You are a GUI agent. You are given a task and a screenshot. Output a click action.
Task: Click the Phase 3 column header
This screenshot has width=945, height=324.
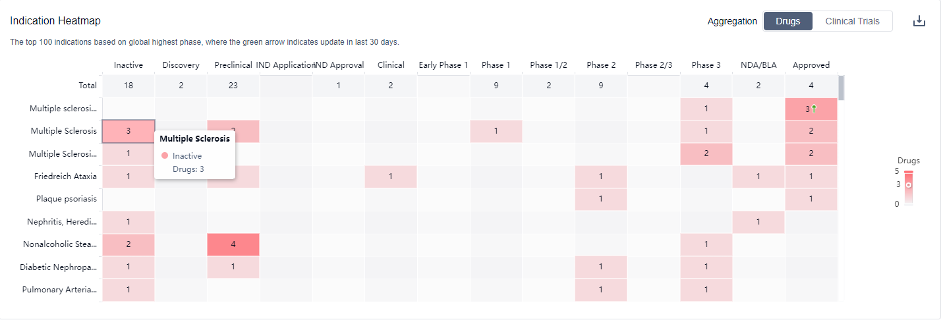point(706,65)
